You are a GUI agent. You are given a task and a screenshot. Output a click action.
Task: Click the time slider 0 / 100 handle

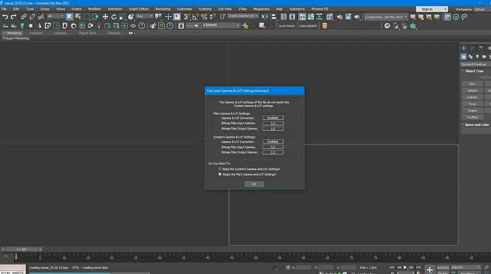point(21,249)
